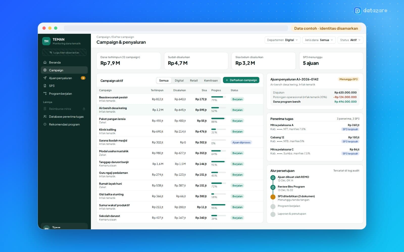This screenshot has width=404, height=252.
Task: Open Beranda home icon in sidebar
Action: (45, 62)
